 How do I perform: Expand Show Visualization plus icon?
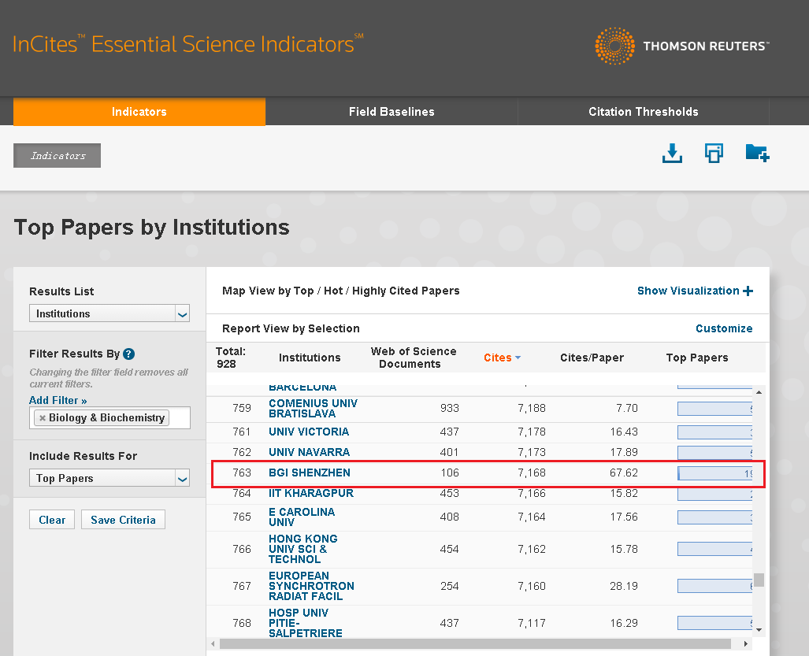(748, 291)
